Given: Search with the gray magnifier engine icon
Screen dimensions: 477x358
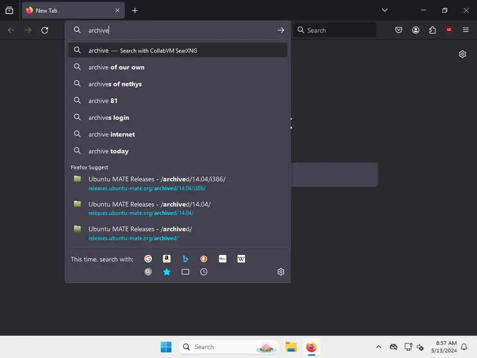Looking at the screenshot, I should click(x=148, y=272).
